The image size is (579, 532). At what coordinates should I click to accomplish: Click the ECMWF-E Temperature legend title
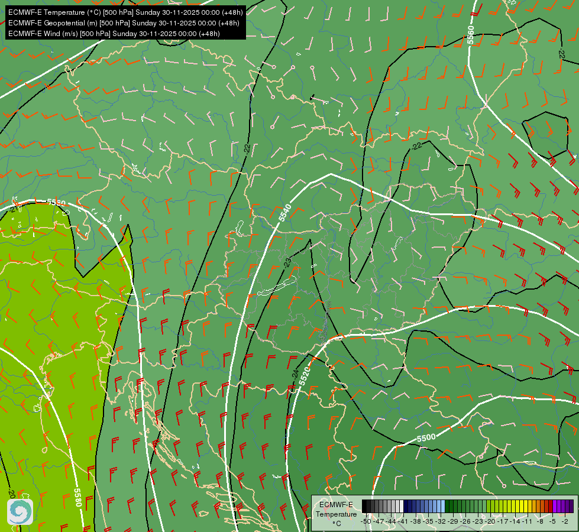tap(336, 510)
